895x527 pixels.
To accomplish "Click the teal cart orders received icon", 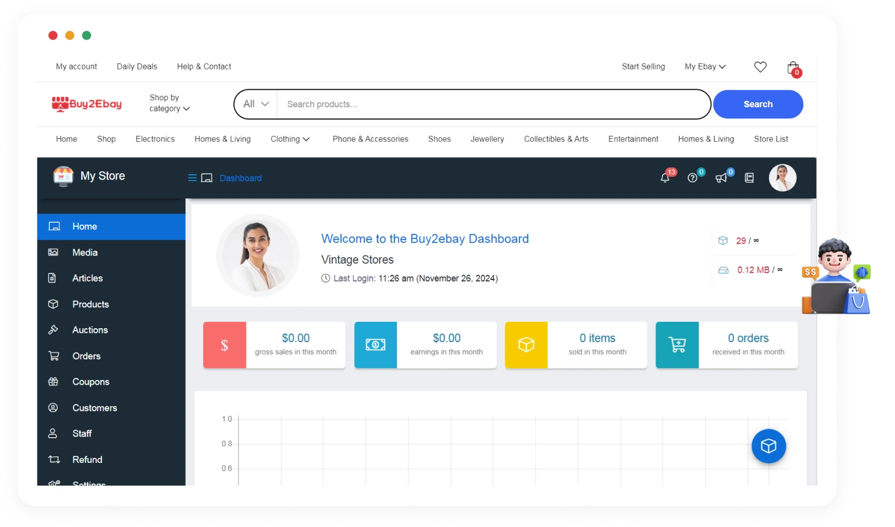I will [677, 345].
